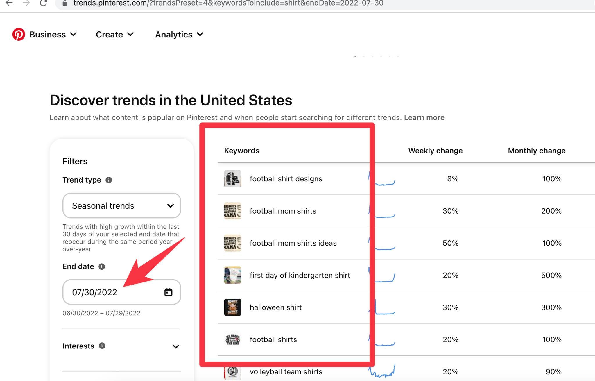595x381 pixels.
Task: Select first day of kindergarten shirt keyword
Action: click(x=300, y=275)
